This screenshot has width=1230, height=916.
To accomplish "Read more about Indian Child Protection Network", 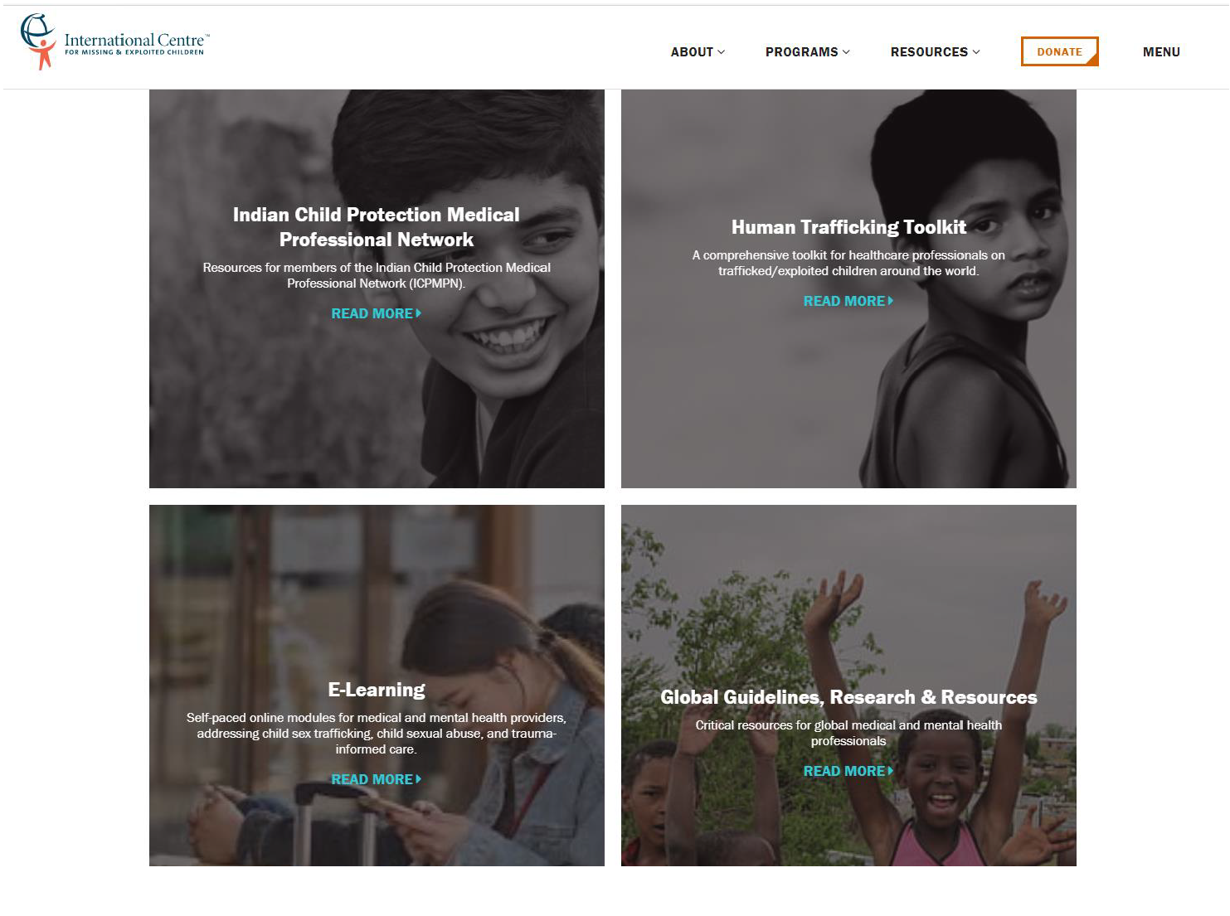I will [377, 313].
